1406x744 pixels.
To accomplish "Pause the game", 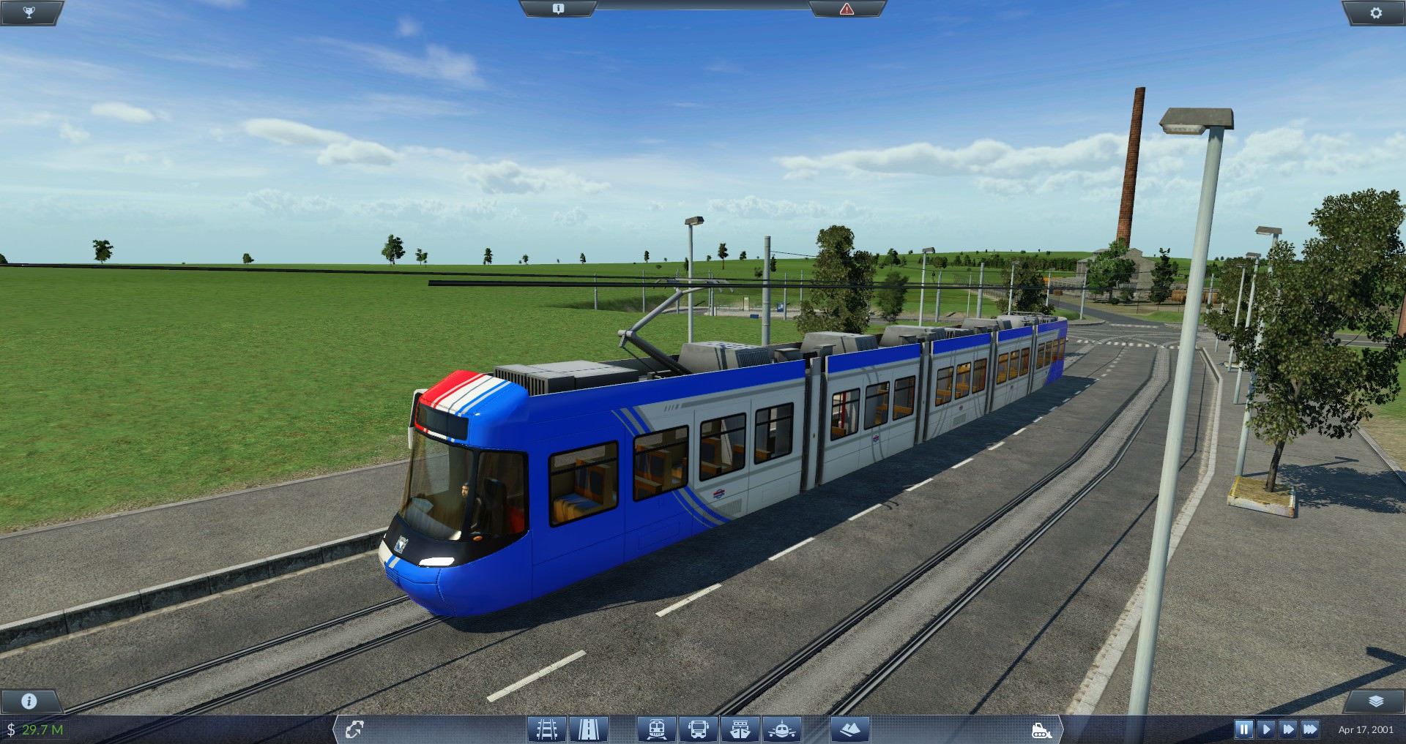I will pyautogui.click(x=1243, y=729).
